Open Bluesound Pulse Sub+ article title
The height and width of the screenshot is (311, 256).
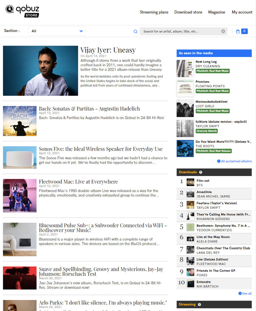pyautogui.click(x=103, y=228)
